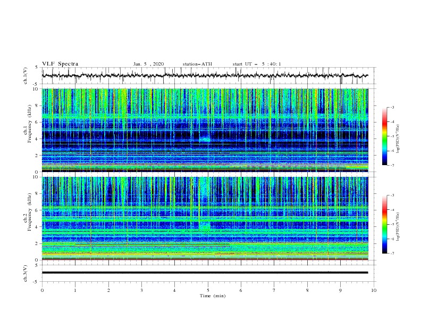Click the "ch.3(V)" axis label
Screen dimensions: 421x326
click(x=26, y=273)
